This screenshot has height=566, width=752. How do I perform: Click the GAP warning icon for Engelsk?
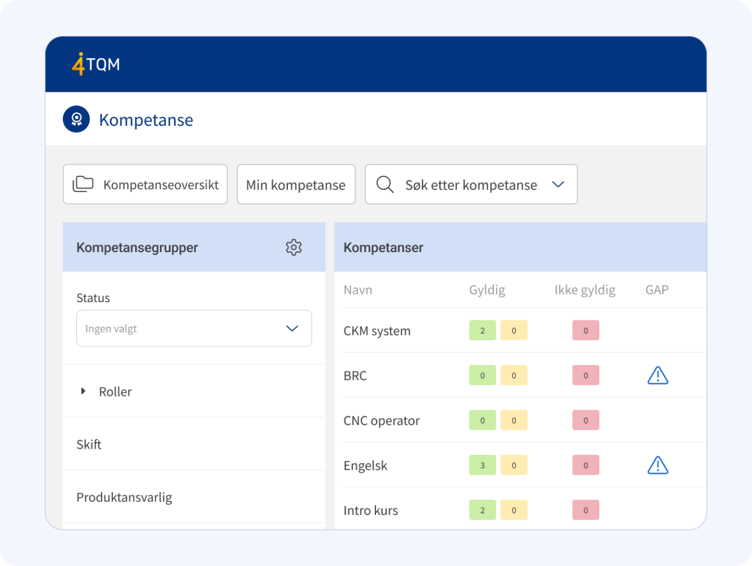[657, 465]
